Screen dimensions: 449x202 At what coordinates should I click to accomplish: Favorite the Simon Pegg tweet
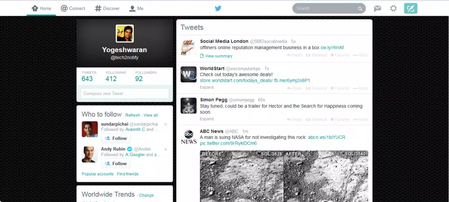340,120
